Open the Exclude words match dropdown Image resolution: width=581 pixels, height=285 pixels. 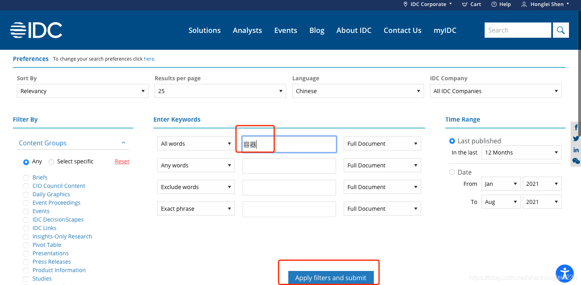[196, 187]
